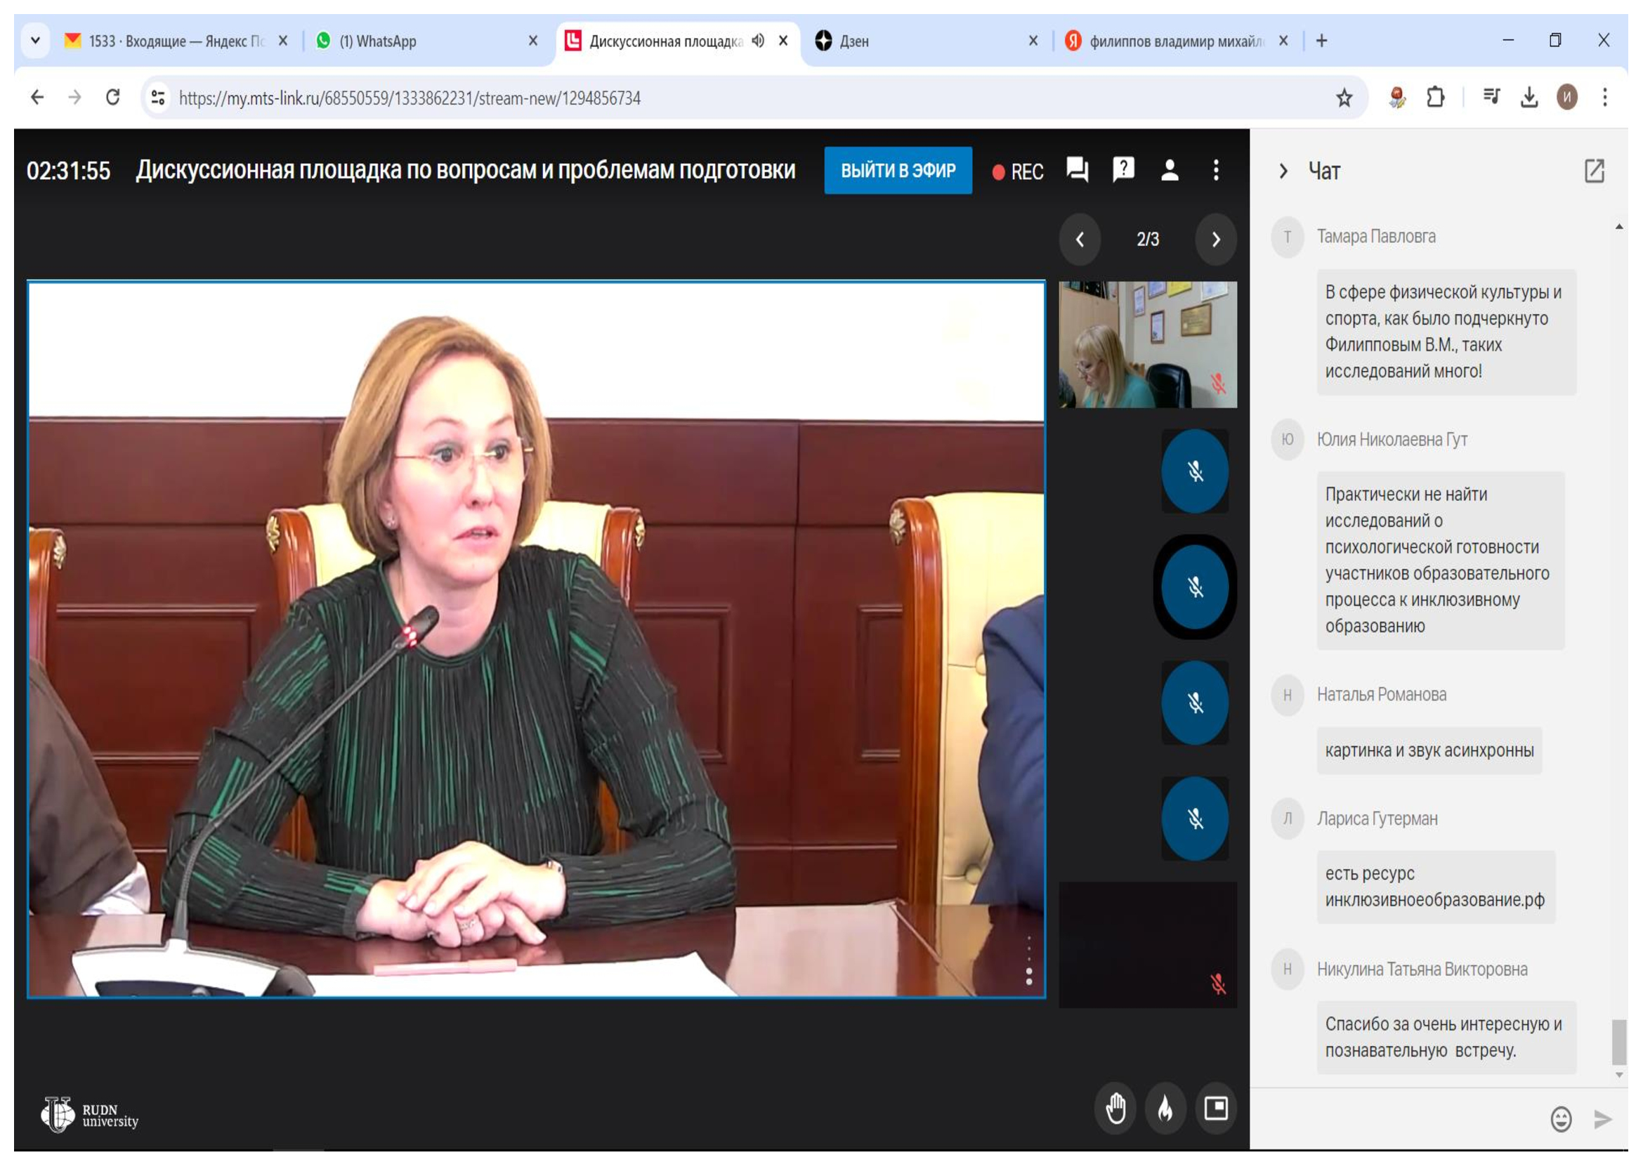1643x1162 pixels.
Task: Toggle the REC recording indicator
Action: [1018, 171]
